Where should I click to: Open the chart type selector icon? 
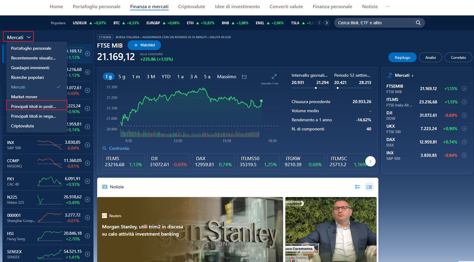click(244, 77)
